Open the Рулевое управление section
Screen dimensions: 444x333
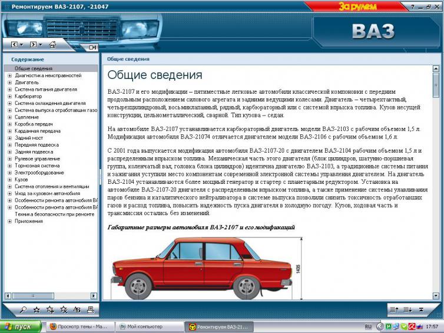(x=37, y=159)
